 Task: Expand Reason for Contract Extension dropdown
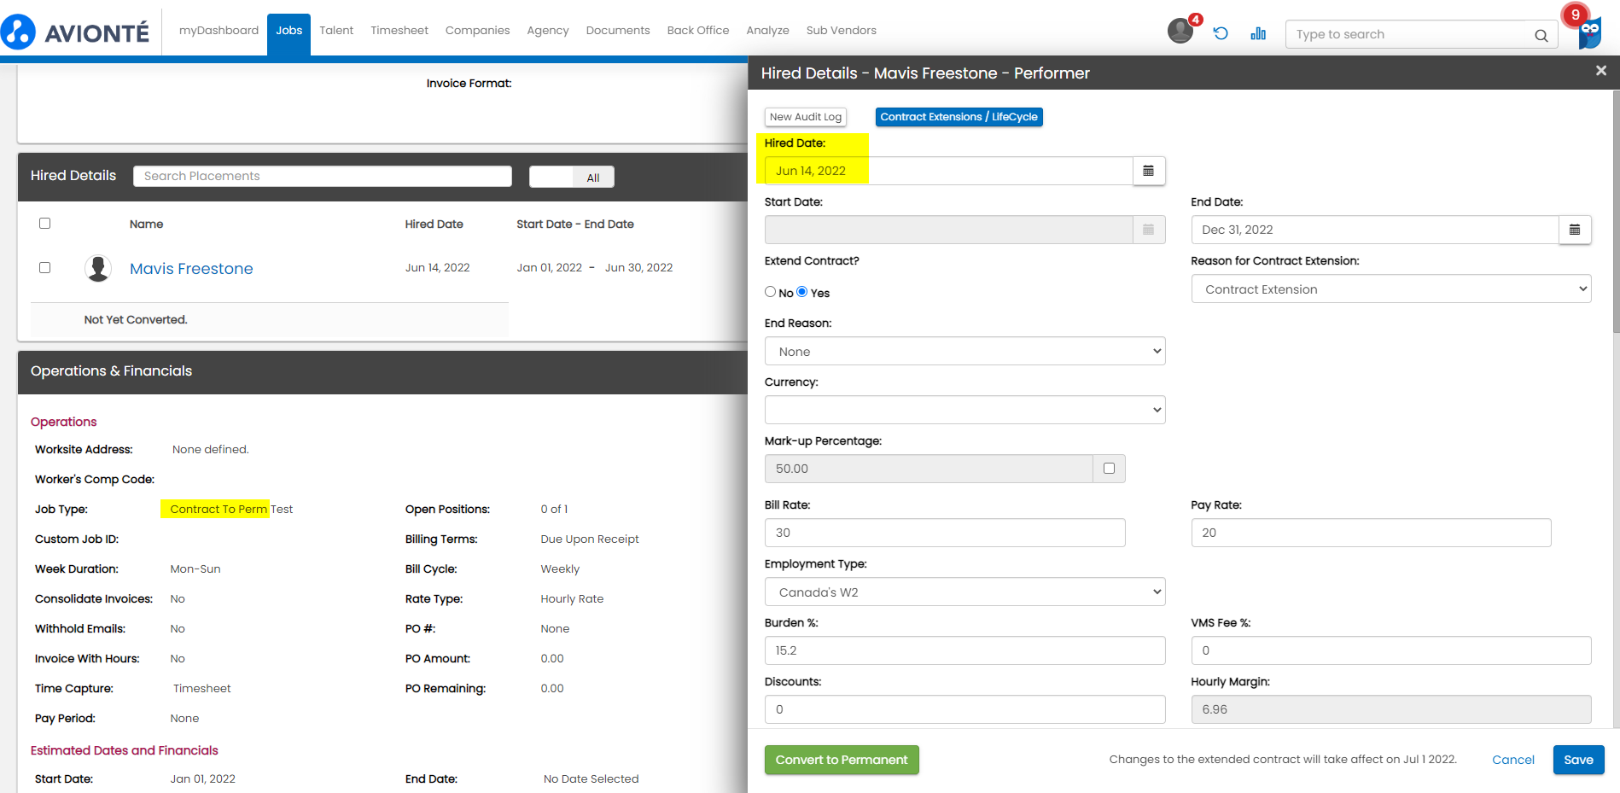[x=1390, y=289]
